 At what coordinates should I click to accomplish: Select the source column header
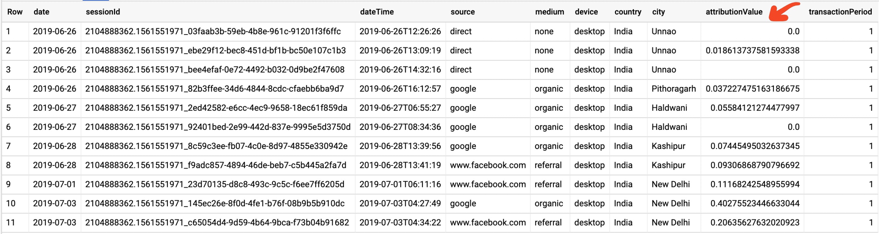point(463,12)
